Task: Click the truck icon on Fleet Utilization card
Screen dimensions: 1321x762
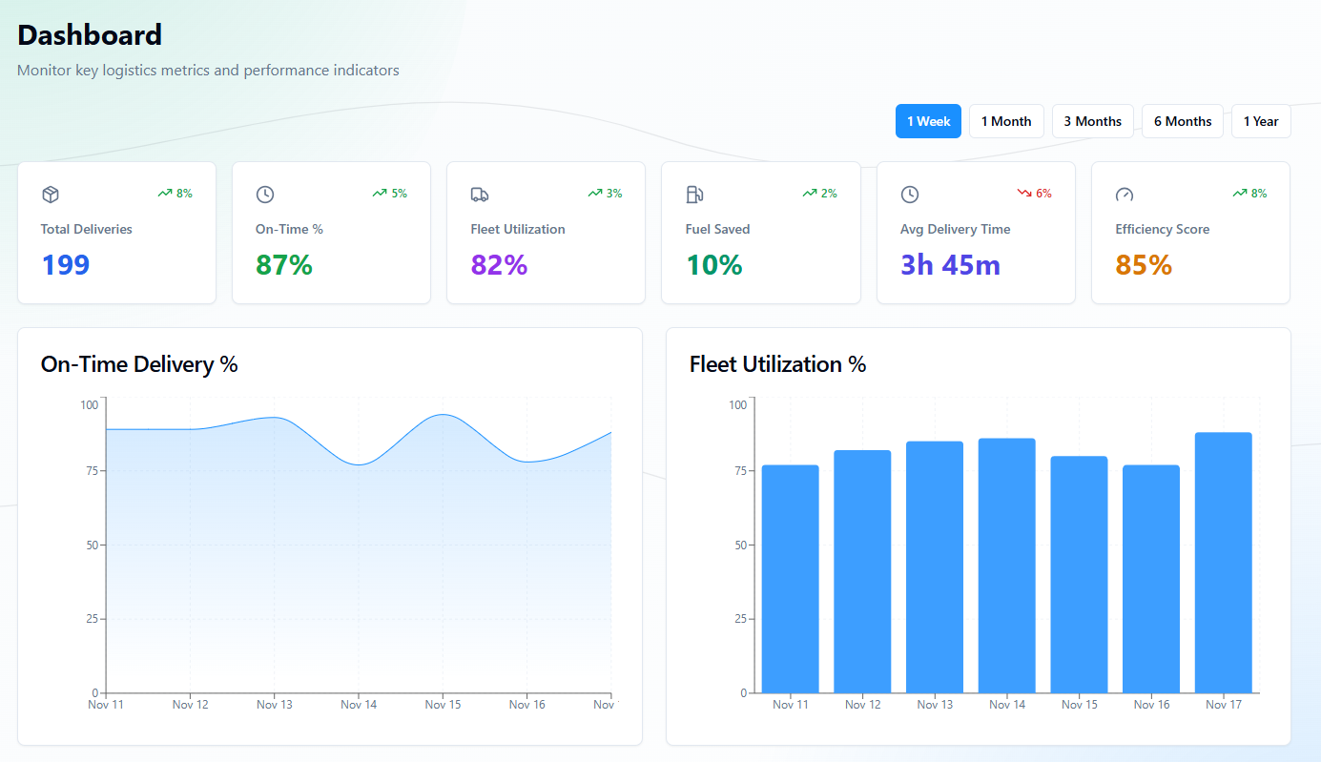Action: coord(480,195)
